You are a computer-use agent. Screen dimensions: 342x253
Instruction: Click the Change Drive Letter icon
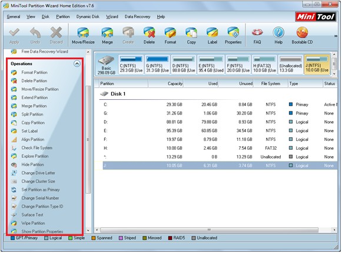pos(14,173)
